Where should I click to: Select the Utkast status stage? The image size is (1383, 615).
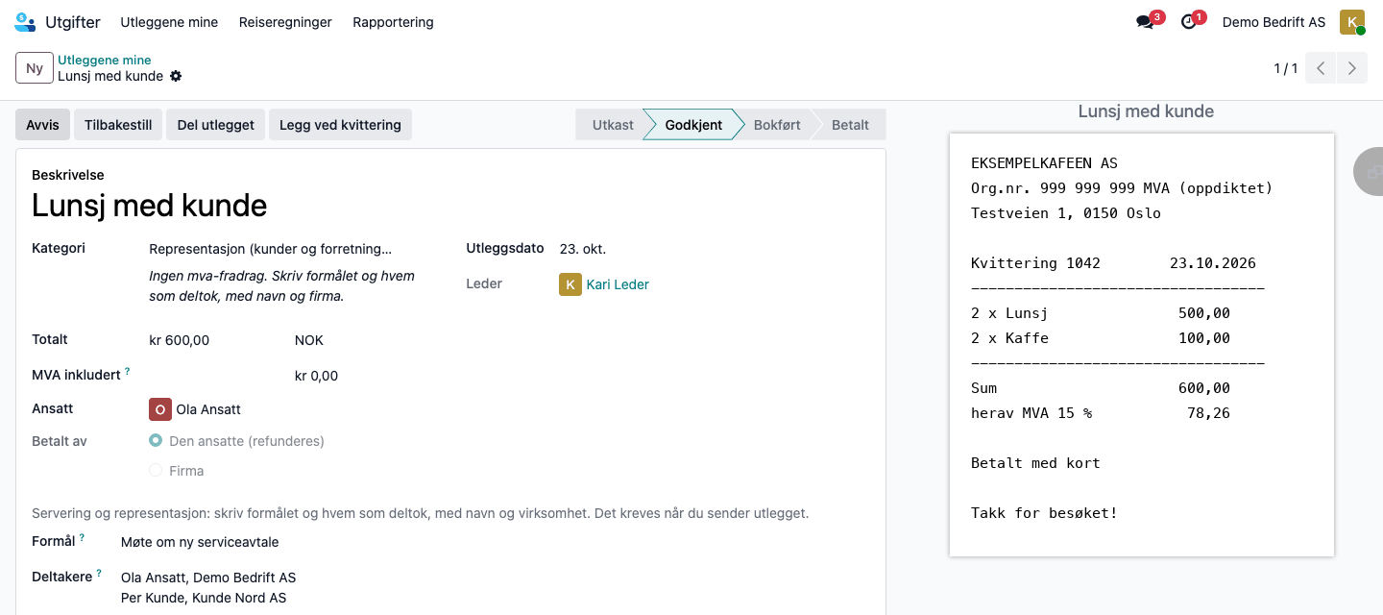[x=613, y=125]
